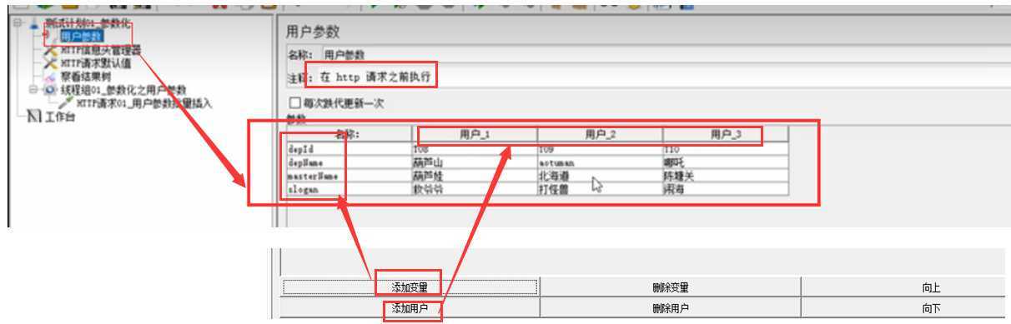Click depName value under 用户_2

(x=600, y=162)
